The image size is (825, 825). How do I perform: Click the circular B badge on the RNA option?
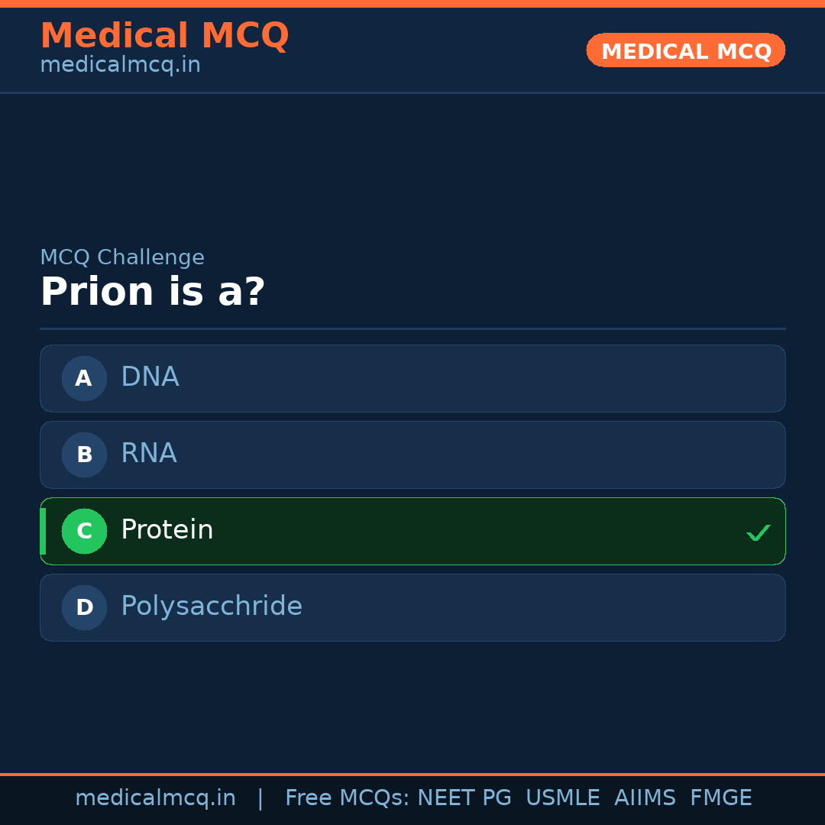[84, 455]
